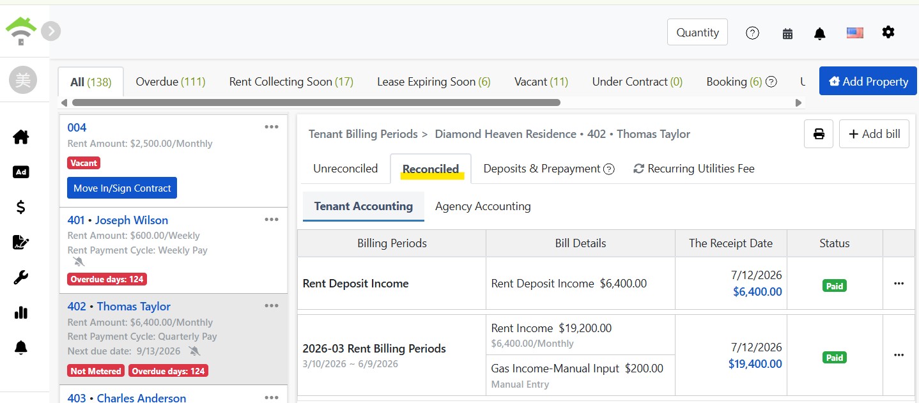
Task: Click the green house app logo
Action: coord(20,31)
